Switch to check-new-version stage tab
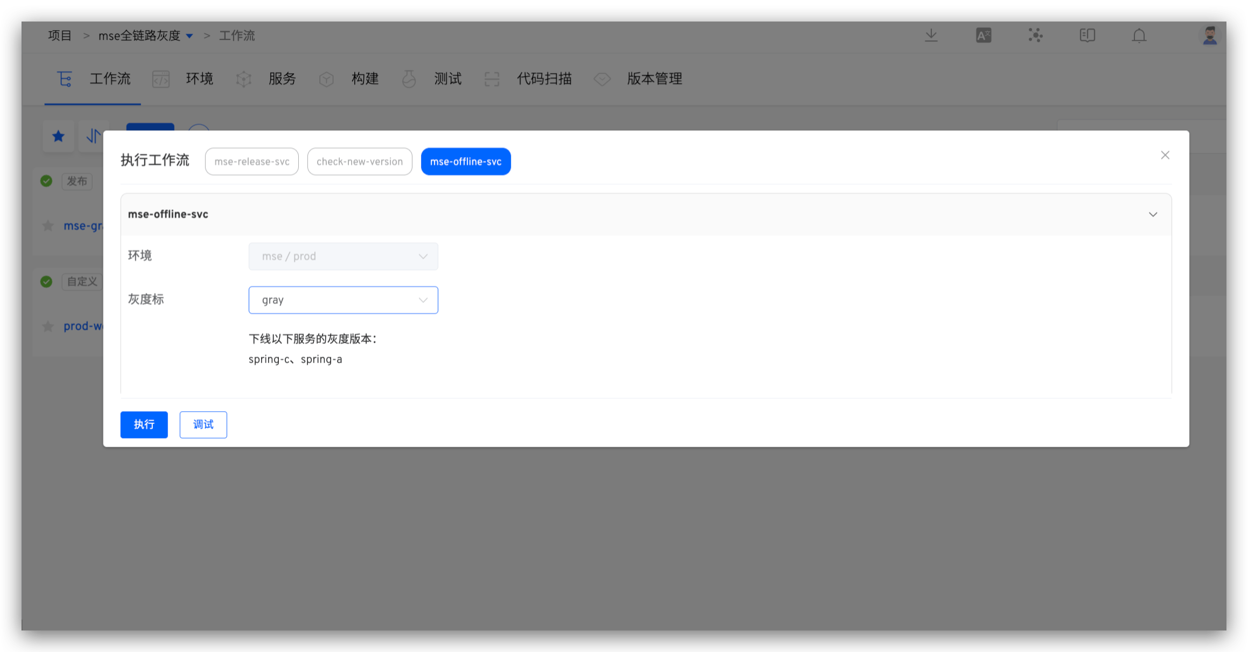The height and width of the screenshot is (652, 1248). pyautogui.click(x=359, y=161)
